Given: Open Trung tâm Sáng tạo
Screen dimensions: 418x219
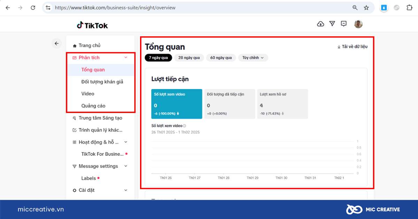Looking at the screenshot, I should coord(100,118).
